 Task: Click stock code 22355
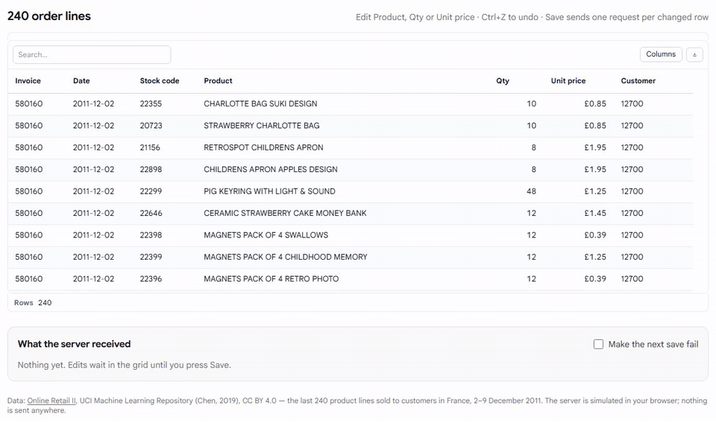point(151,104)
